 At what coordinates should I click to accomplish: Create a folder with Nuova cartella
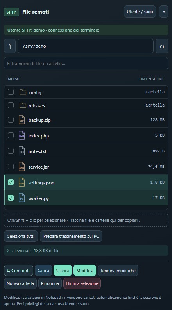pos(20,283)
